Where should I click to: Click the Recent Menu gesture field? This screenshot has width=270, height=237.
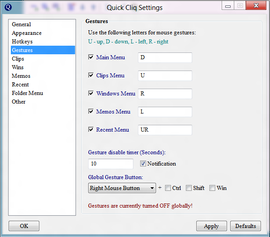[165, 130]
